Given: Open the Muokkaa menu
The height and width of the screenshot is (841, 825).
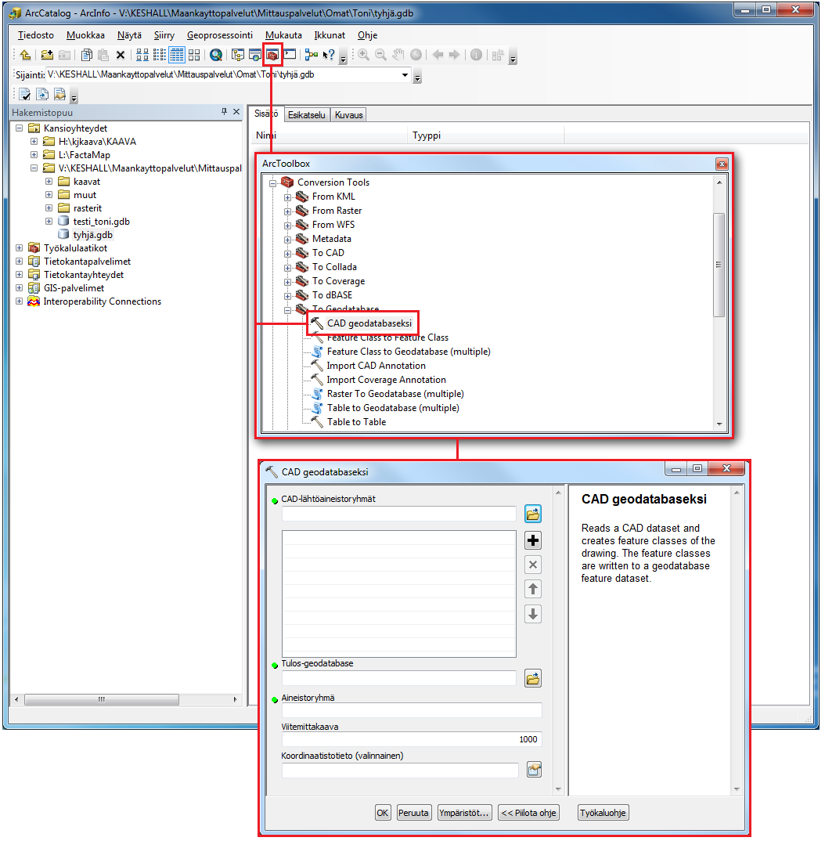Looking at the screenshot, I should point(85,35).
